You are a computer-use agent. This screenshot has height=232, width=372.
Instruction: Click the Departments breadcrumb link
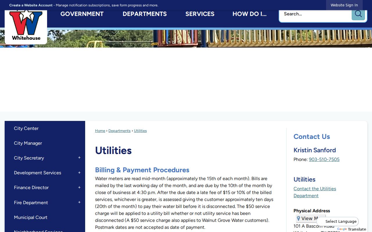[x=119, y=131]
